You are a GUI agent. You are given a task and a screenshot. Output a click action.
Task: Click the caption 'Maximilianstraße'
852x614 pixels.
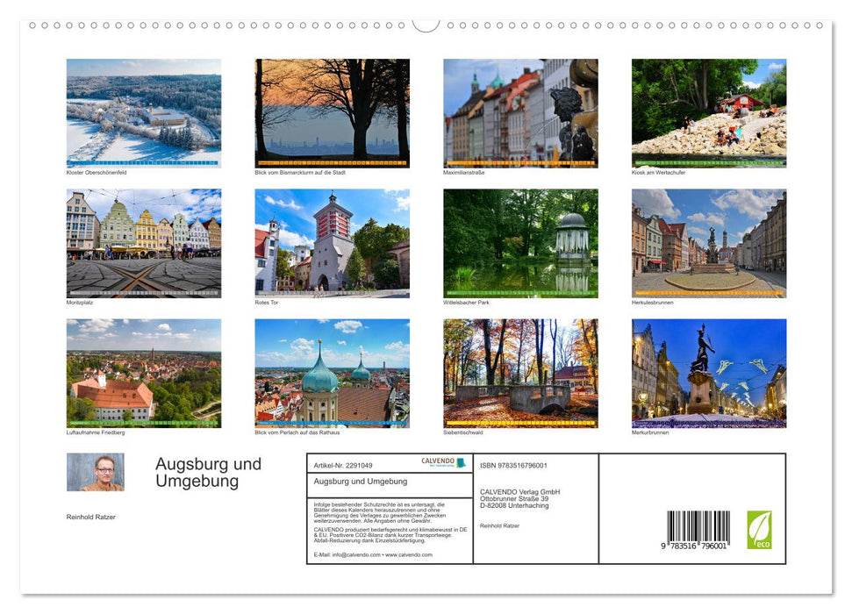[463, 172]
